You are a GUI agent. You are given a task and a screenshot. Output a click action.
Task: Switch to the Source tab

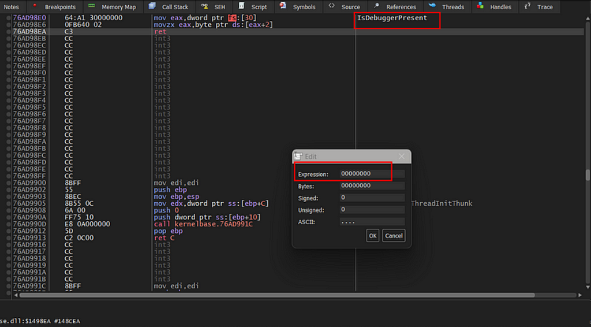point(345,7)
